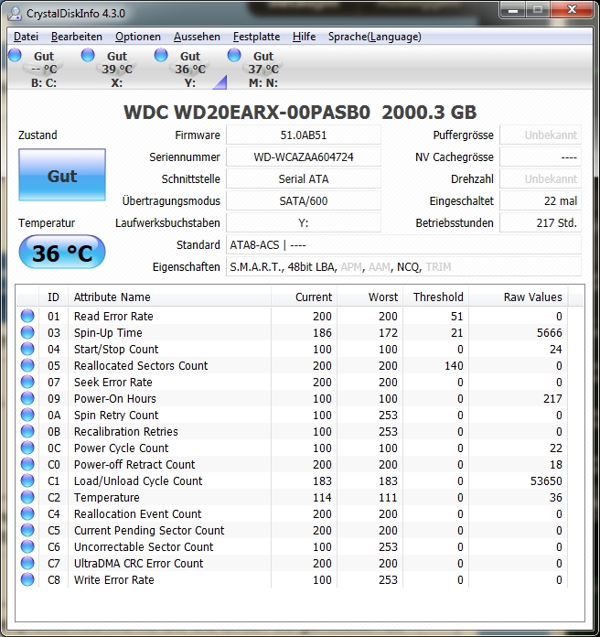Viewport: 600px width, 637px height.
Task: Click the Eingeschaltet 22 mal field
Action: (x=541, y=200)
